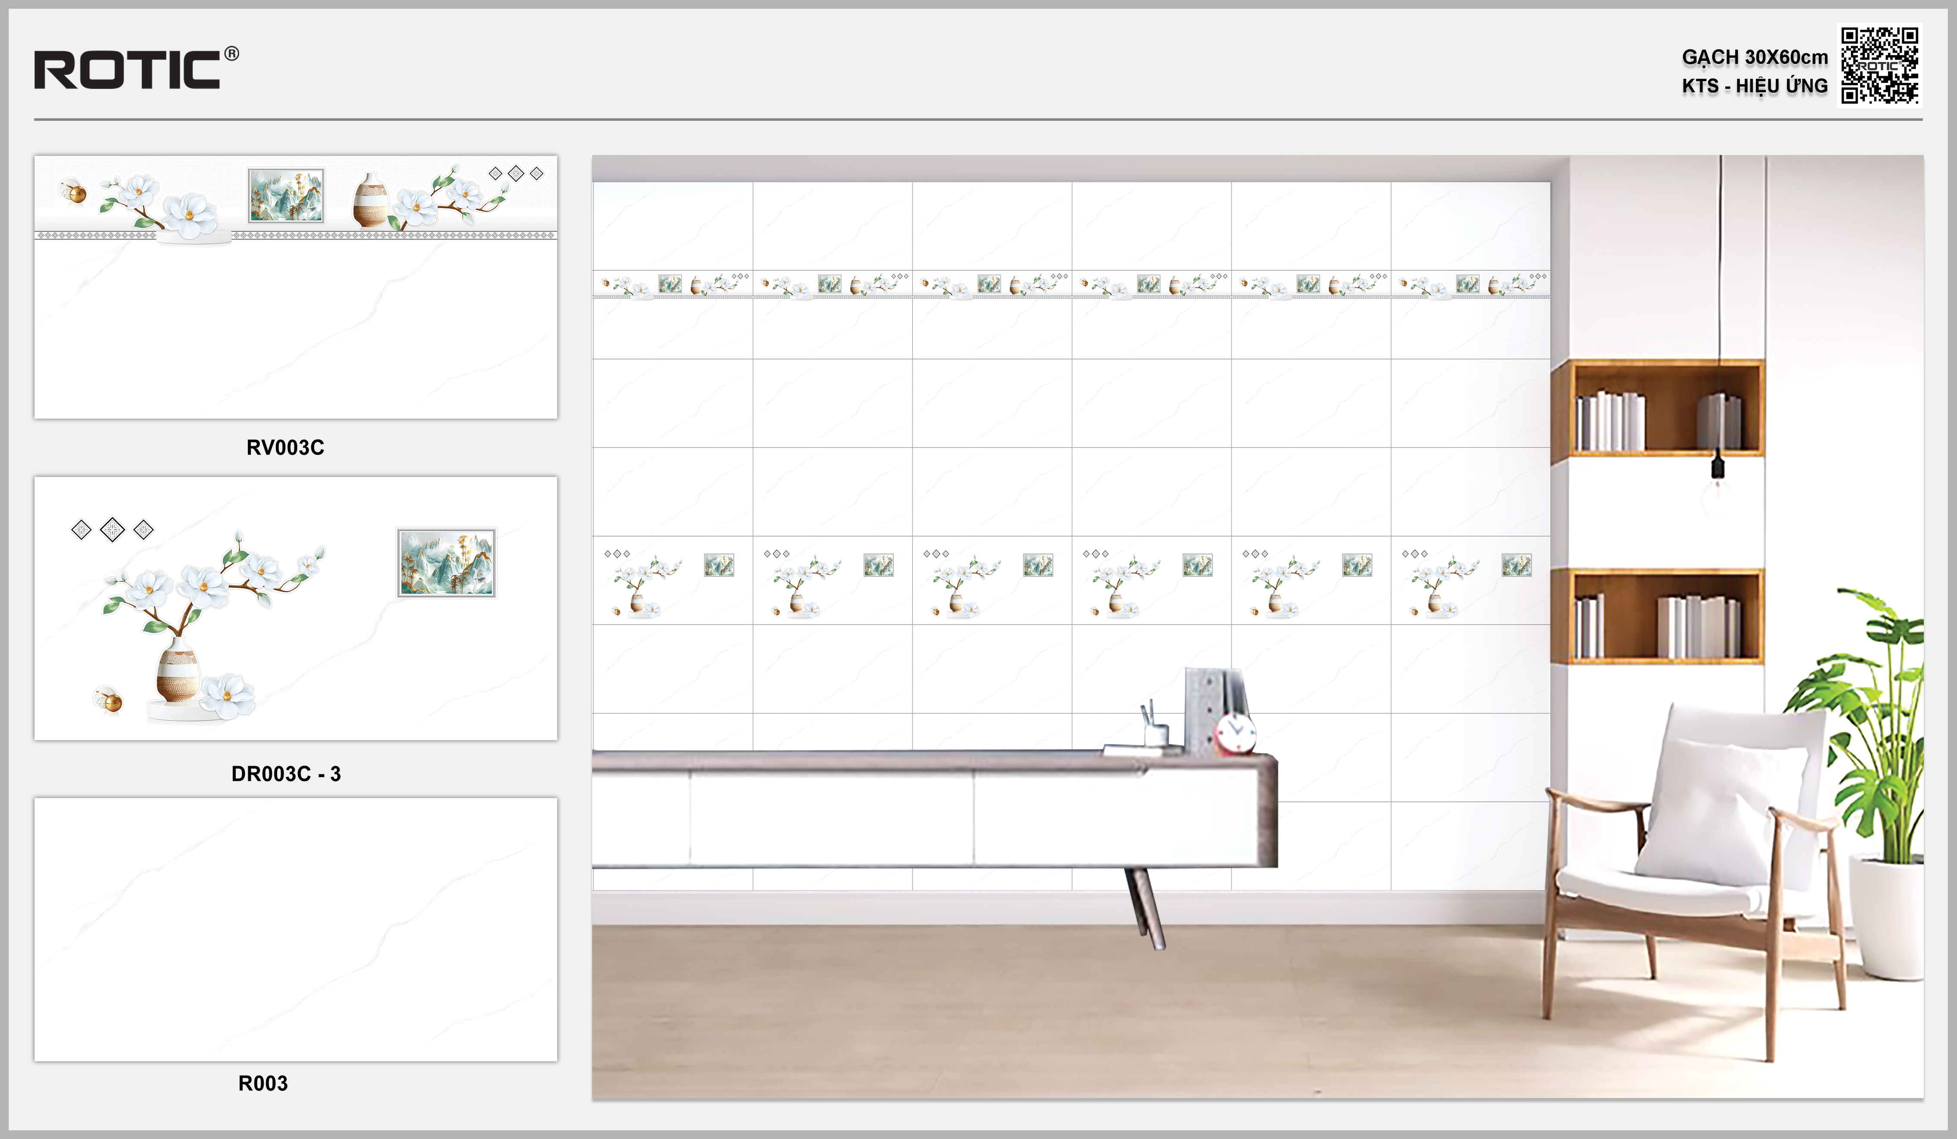Select the DR003C - 3 decor tile sample
The image size is (1957, 1139).
point(295,608)
